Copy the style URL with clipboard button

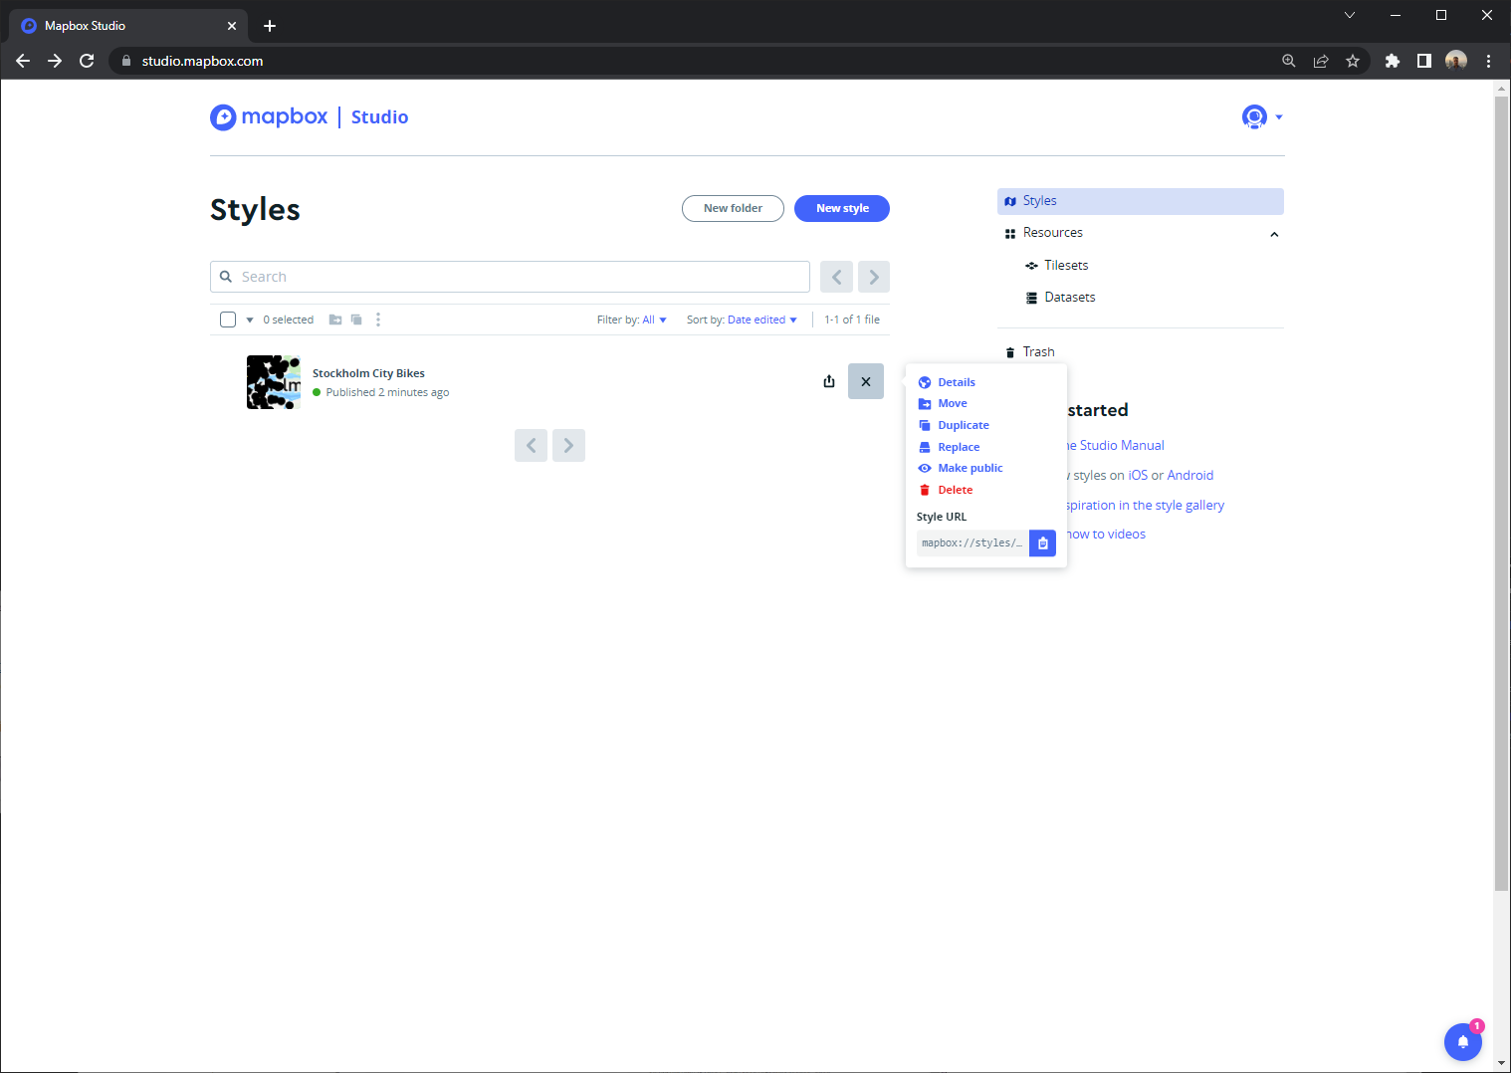tap(1042, 543)
